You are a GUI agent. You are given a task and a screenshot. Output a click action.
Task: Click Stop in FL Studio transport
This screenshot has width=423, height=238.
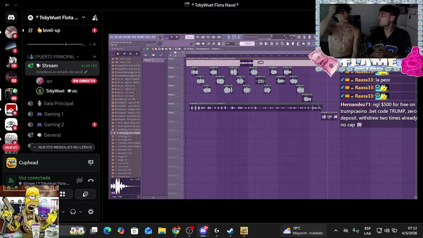click(x=177, y=37)
